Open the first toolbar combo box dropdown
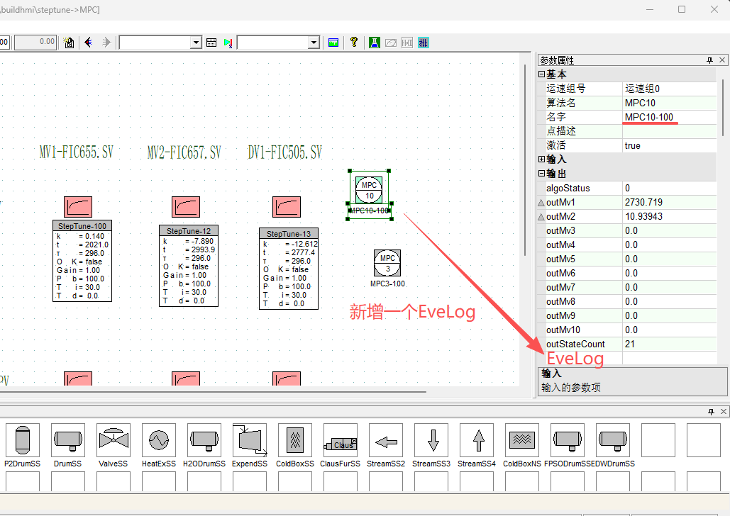This screenshot has height=516, width=730. [197, 43]
